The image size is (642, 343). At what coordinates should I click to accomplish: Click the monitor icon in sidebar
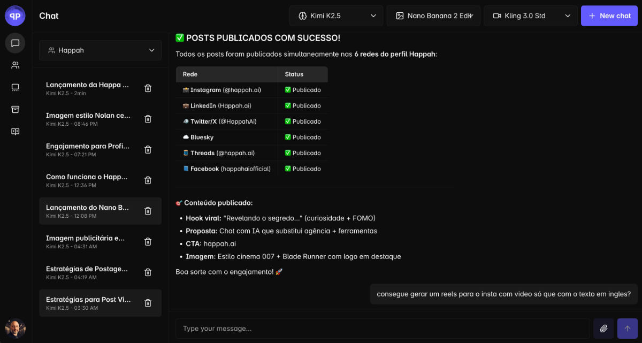pyautogui.click(x=15, y=87)
